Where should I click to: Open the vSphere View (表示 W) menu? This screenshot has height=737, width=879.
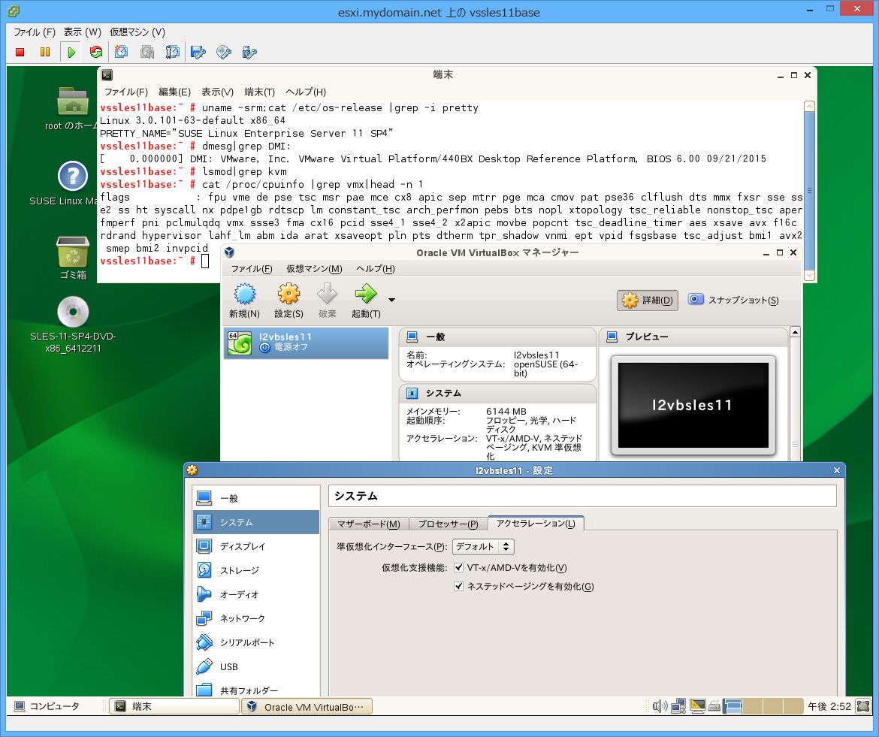tap(83, 32)
